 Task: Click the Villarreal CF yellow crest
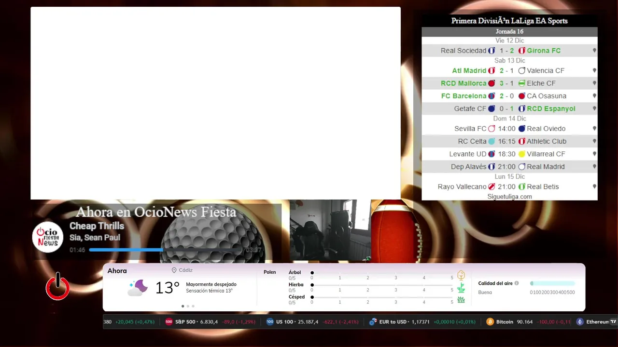pyautogui.click(x=521, y=154)
